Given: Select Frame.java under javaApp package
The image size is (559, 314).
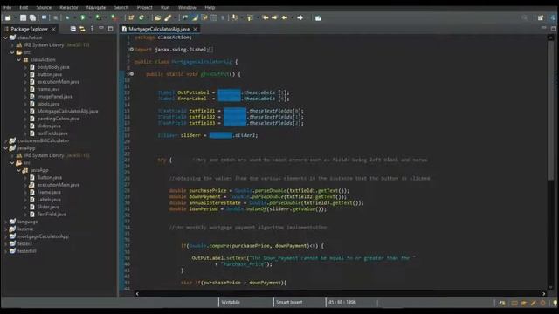Looking at the screenshot, I should pyautogui.click(x=49, y=192).
